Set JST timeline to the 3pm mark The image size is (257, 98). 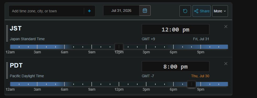tap(146, 47)
